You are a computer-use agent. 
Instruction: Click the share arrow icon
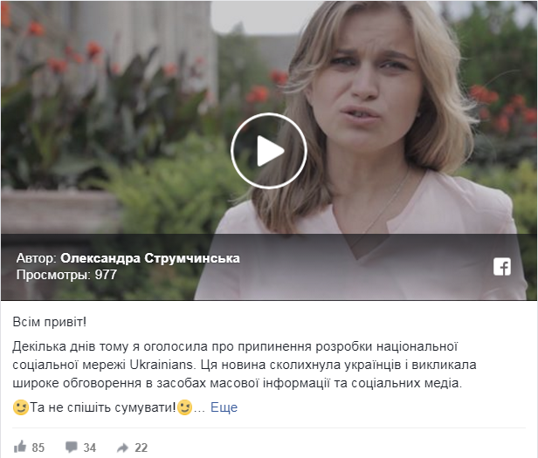pos(122,448)
